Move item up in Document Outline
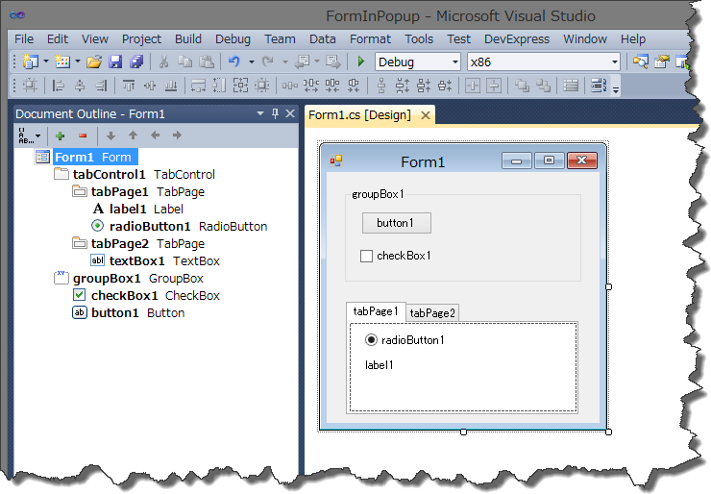Screen dimensions: 711x494 click(133, 136)
